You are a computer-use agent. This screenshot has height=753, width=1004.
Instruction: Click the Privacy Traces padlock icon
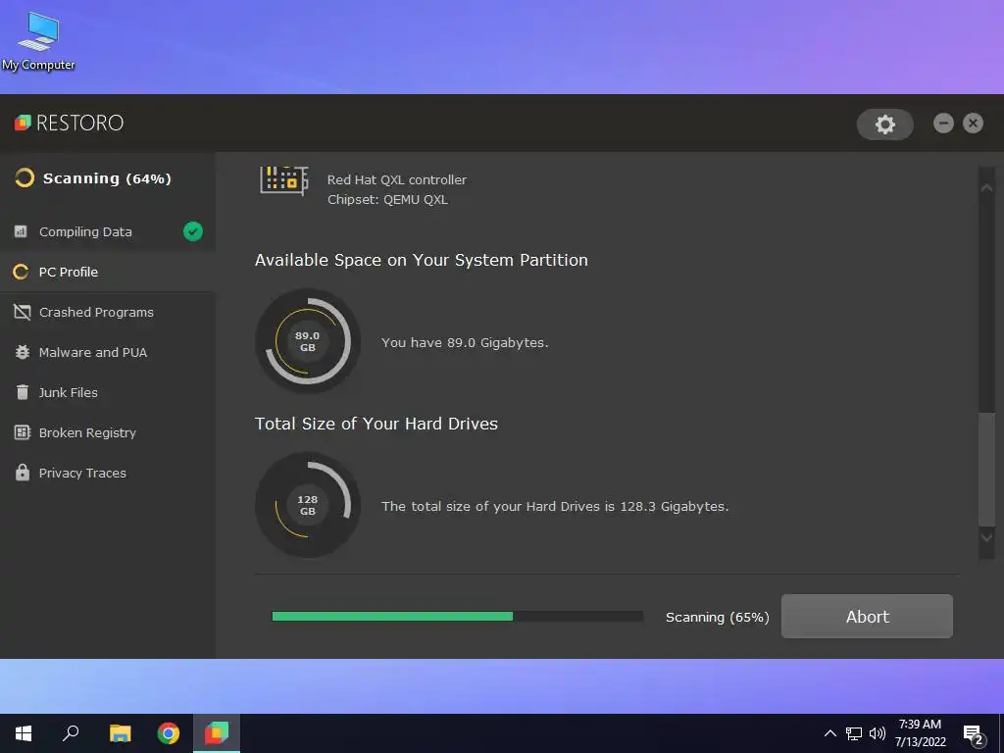pyautogui.click(x=23, y=473)
